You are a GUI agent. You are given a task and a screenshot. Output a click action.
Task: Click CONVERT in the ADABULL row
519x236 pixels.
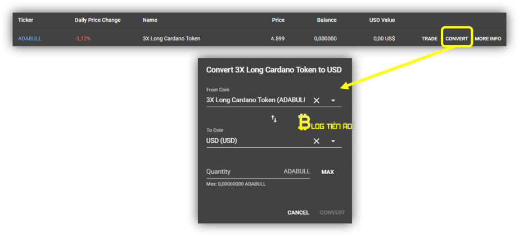(x=457, y=39)
